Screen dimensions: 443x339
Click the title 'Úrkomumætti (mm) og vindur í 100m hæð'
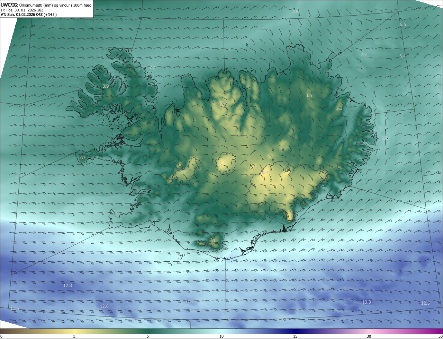point(55,5)
